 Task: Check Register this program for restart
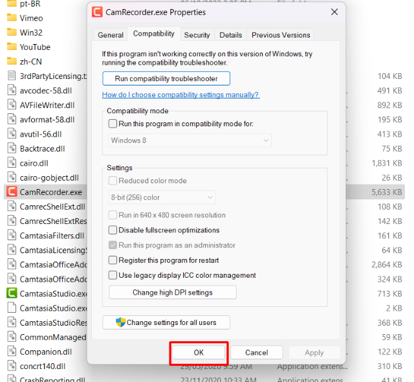tap(113, 260)
